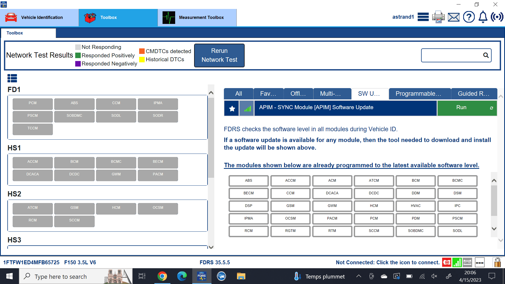The image size is (505, 284).
Task: Open the mail envelope icon
Action: pos(454,17)
